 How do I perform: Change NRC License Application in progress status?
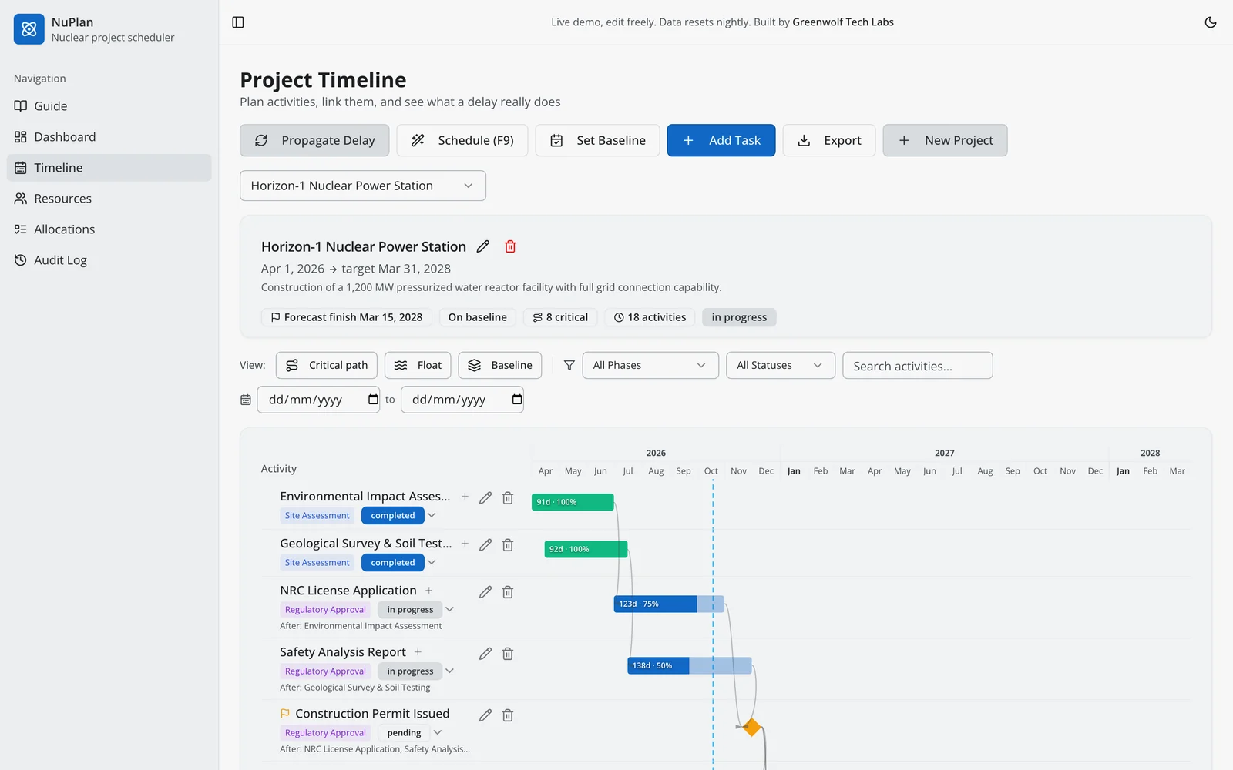(x=416, y=610)
